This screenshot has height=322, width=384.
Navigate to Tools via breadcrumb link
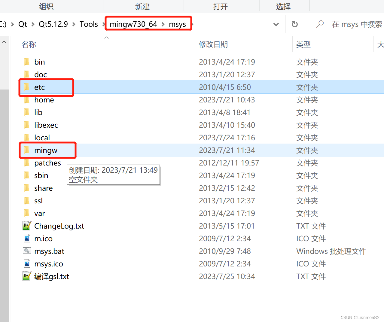[89, 24]
